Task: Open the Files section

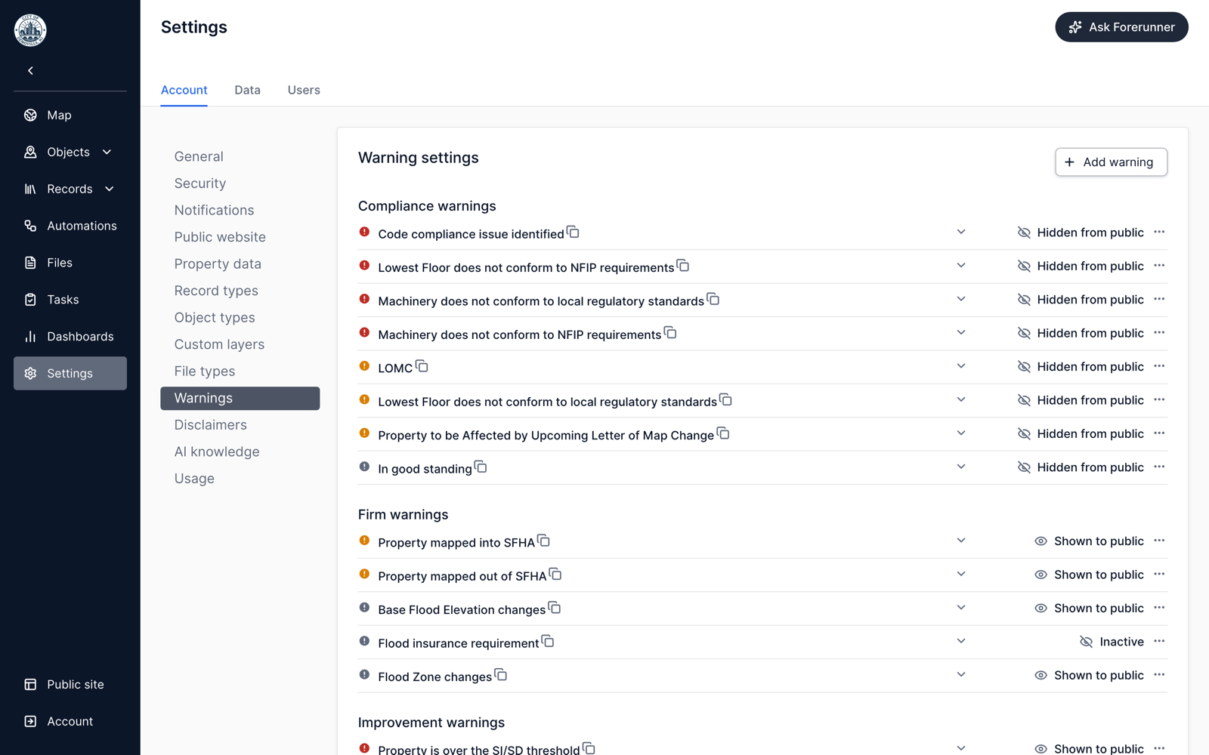Action: pyautogui.click(x=70, y=263)
